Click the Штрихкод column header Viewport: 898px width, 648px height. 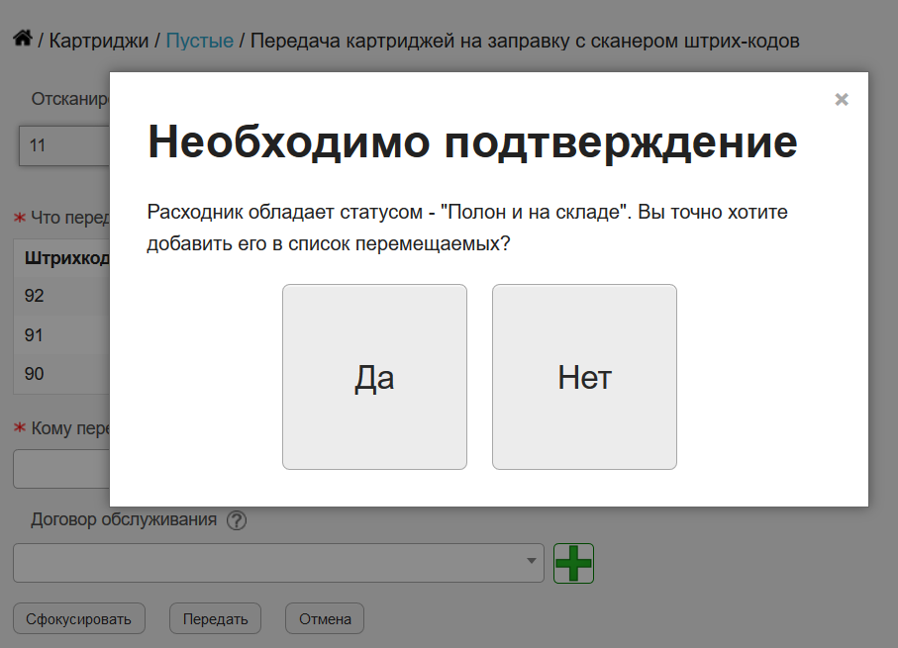66,258
